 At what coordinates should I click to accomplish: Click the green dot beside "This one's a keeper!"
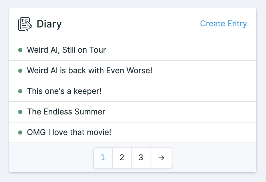(20, 91)
